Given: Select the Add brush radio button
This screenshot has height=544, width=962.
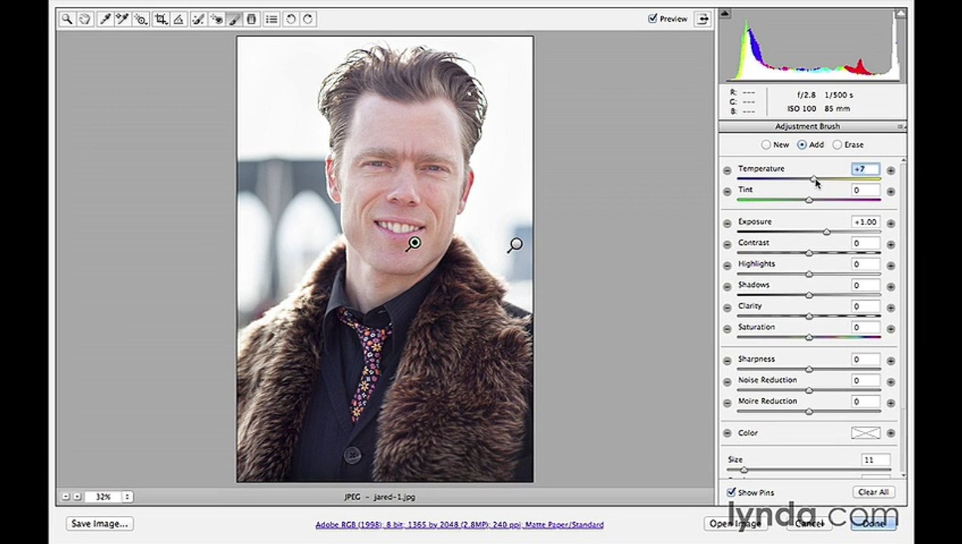Looking at the screenshot, I should [802, 144].
